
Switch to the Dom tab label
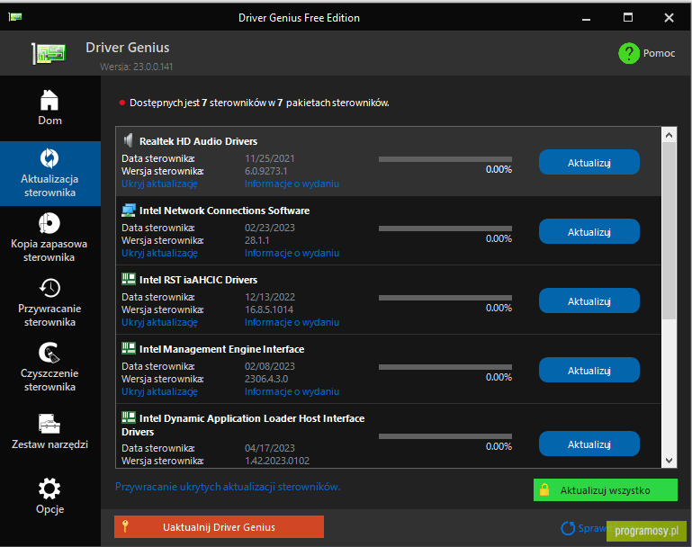(49, 121)
